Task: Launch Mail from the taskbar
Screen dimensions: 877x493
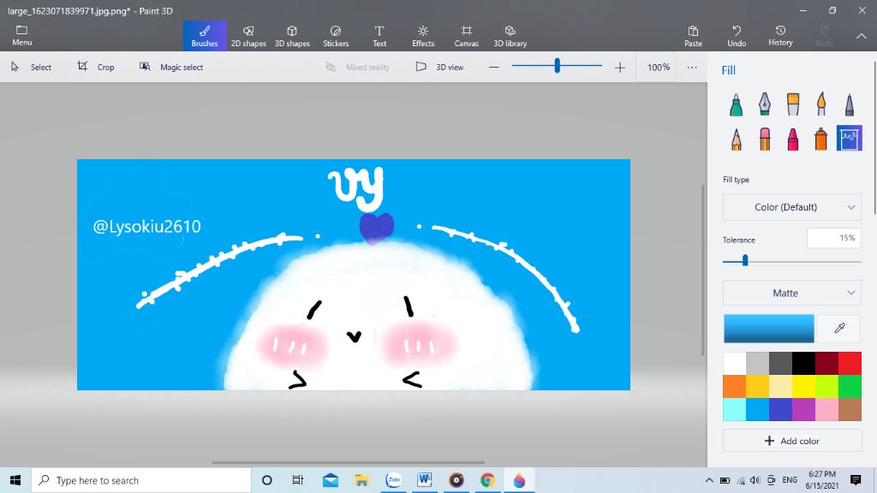Action: click(x=330, y=480)
